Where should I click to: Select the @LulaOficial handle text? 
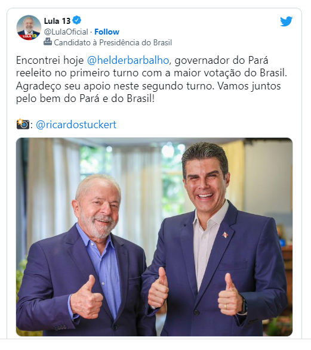66,32
